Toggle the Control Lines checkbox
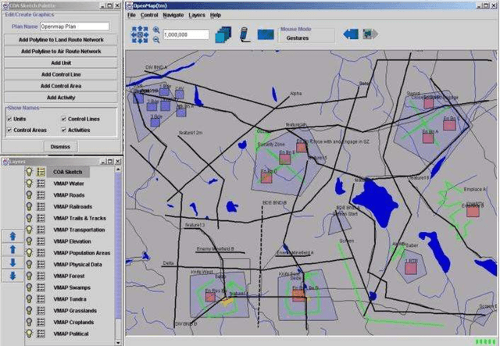Viewport: 500px width, 346px height. (63, 119)
